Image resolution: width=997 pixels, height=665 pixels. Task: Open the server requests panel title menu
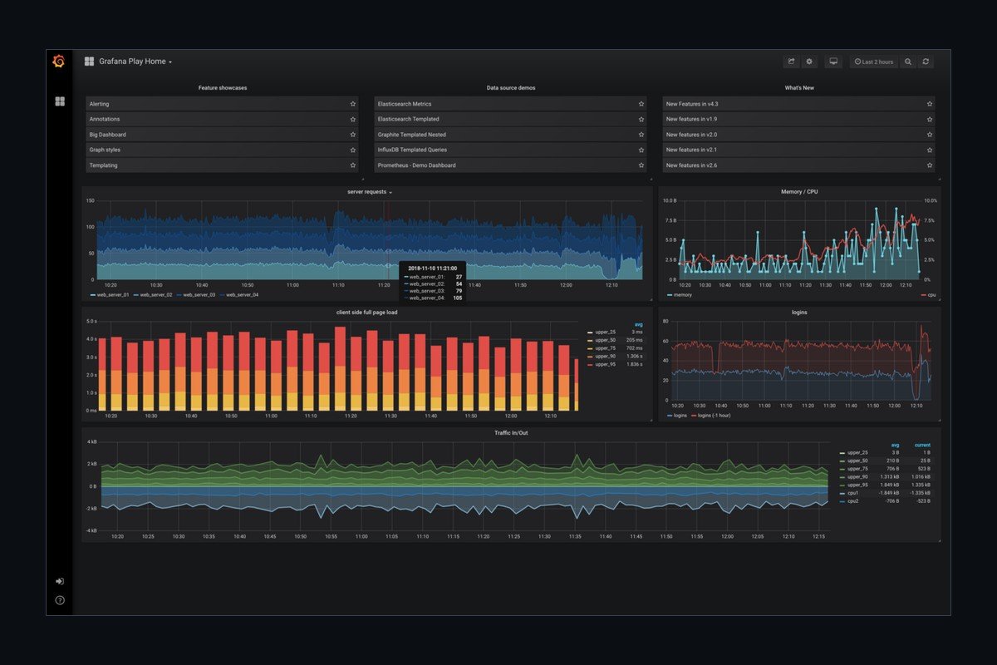coord(370,192)
